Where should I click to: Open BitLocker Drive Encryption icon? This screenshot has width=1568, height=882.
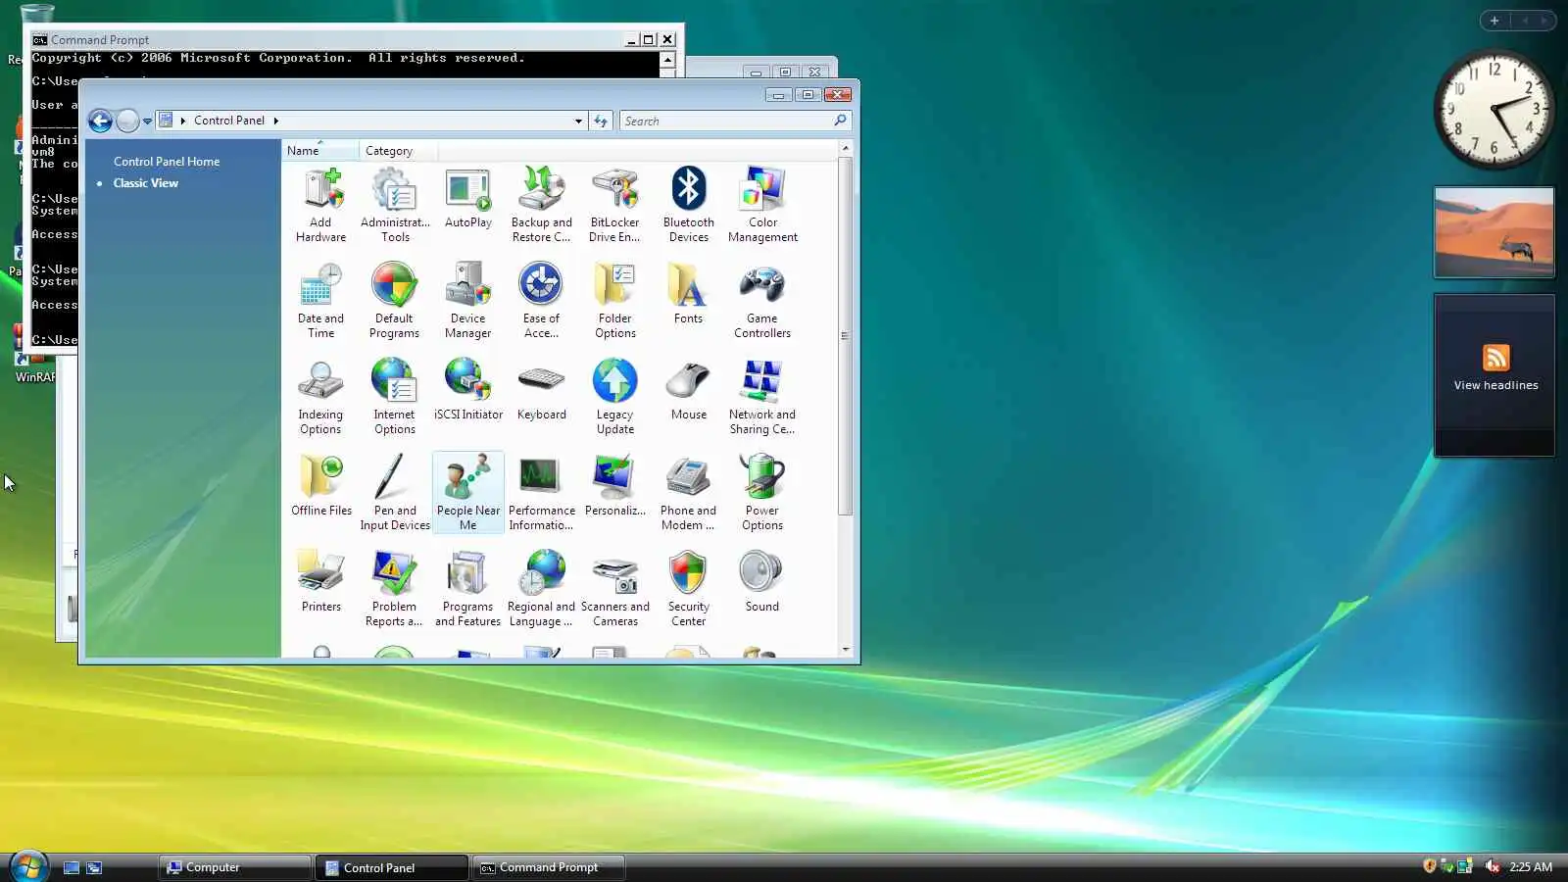pos(614,205)
